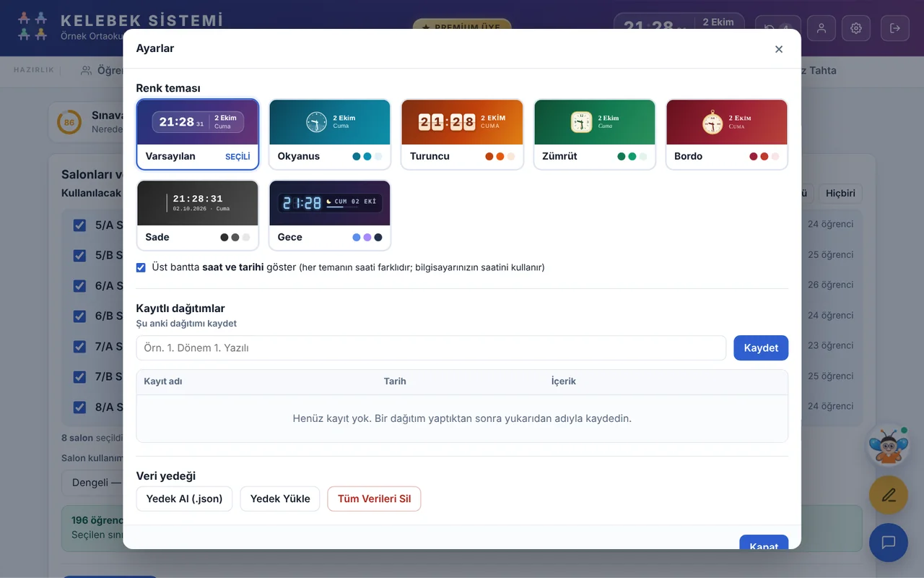The height and width of the screenshot is (578, 924).
Task: Open the Dengeli salon usage dropdown
Action: pyautogui.click(x=92, y=482)
